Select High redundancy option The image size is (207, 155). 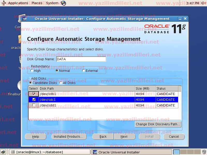(x=32, y=71)
